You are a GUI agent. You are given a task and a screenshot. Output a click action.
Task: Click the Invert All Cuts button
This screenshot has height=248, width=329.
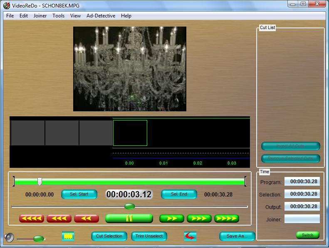290,146
